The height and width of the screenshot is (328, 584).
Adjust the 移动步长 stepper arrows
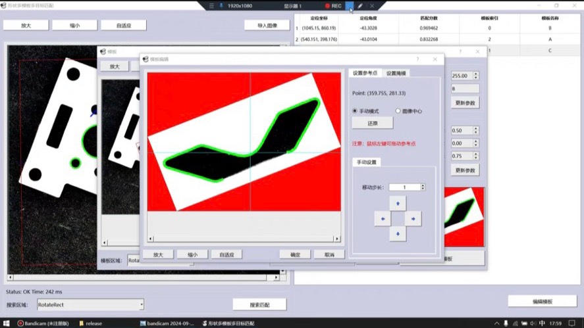[422, 187]
